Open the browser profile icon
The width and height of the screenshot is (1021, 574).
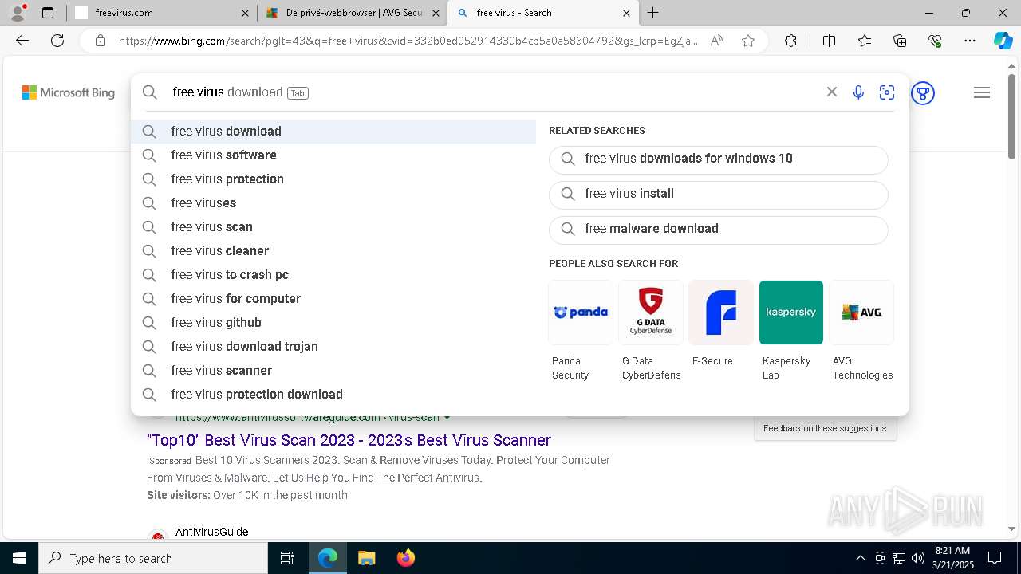[x=18, y=13]
